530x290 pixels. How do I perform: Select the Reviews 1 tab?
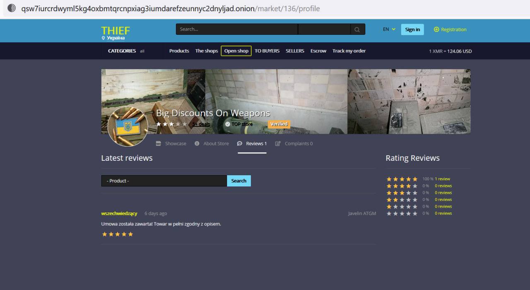[x=252, y=143]
